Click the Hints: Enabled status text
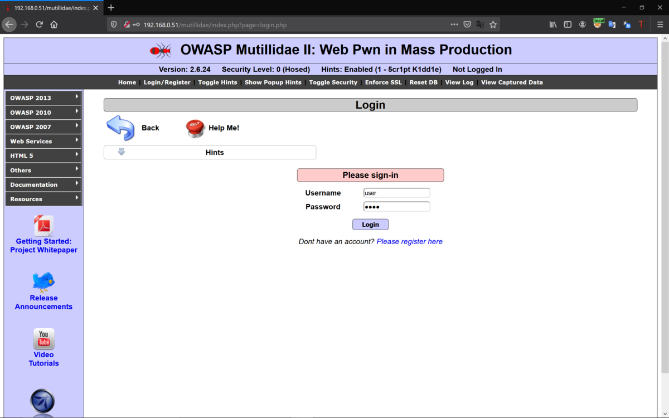 pos(381,70)
